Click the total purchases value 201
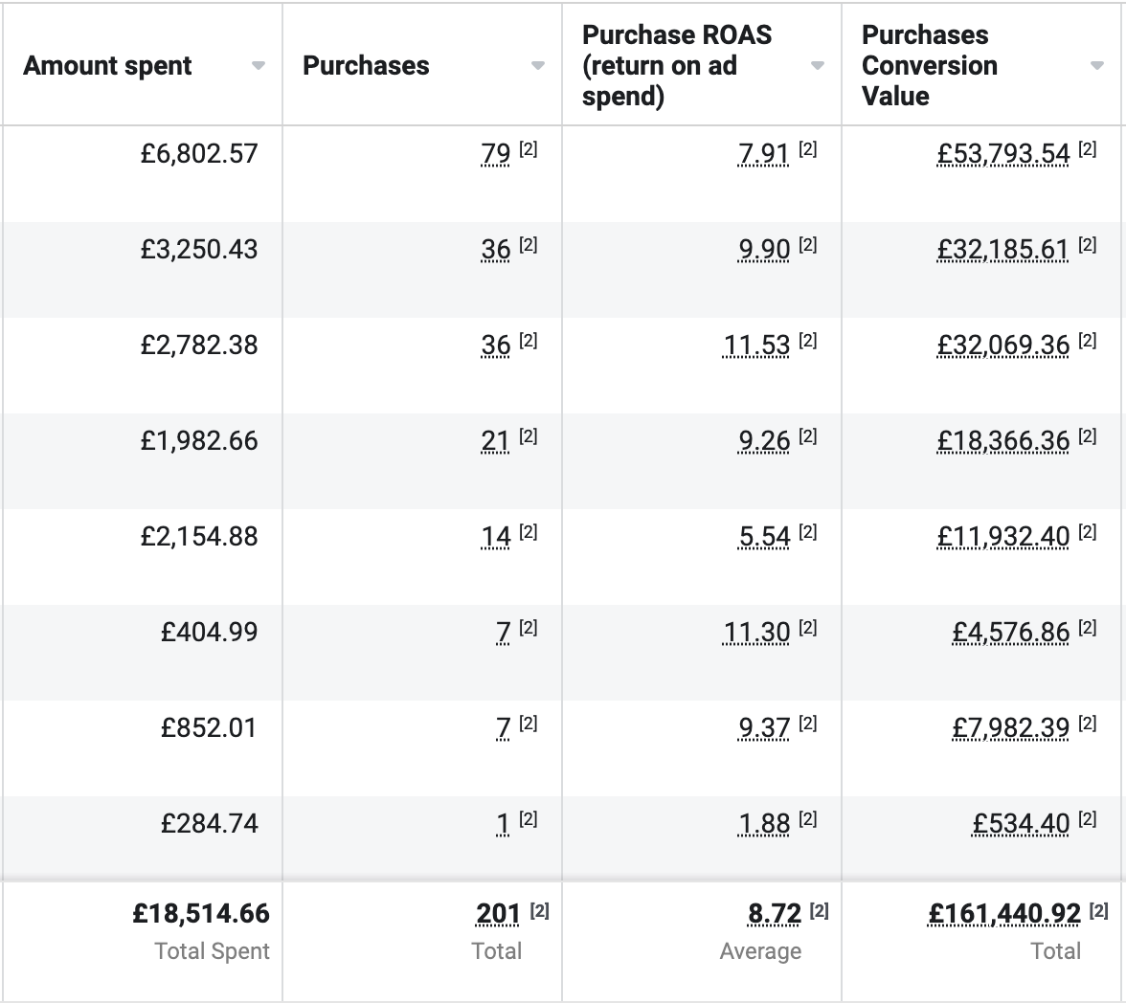This screenshot has height=1003, width=1126. click(498, 915)
